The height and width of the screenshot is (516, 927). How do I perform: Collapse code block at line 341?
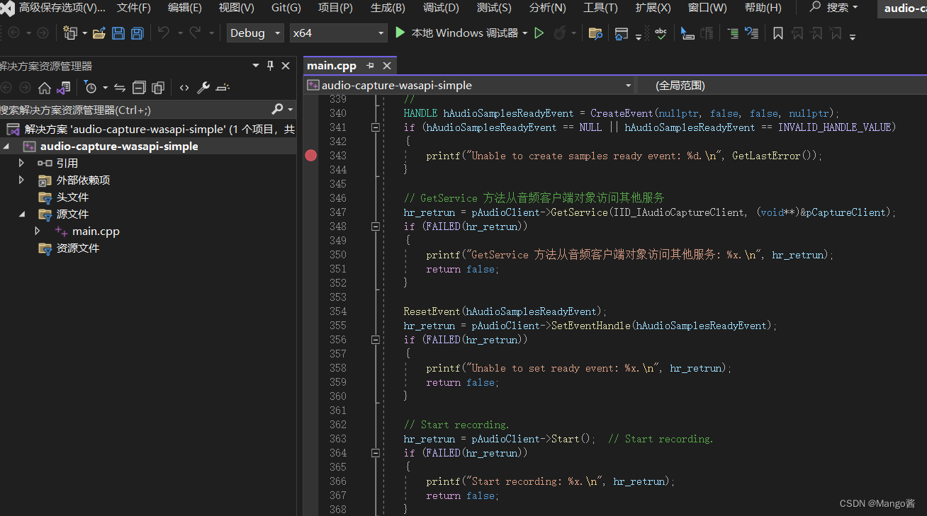pos(376,127)
